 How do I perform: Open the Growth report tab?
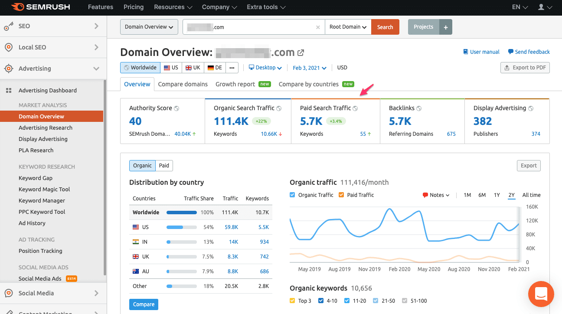(x=243, y=84)
